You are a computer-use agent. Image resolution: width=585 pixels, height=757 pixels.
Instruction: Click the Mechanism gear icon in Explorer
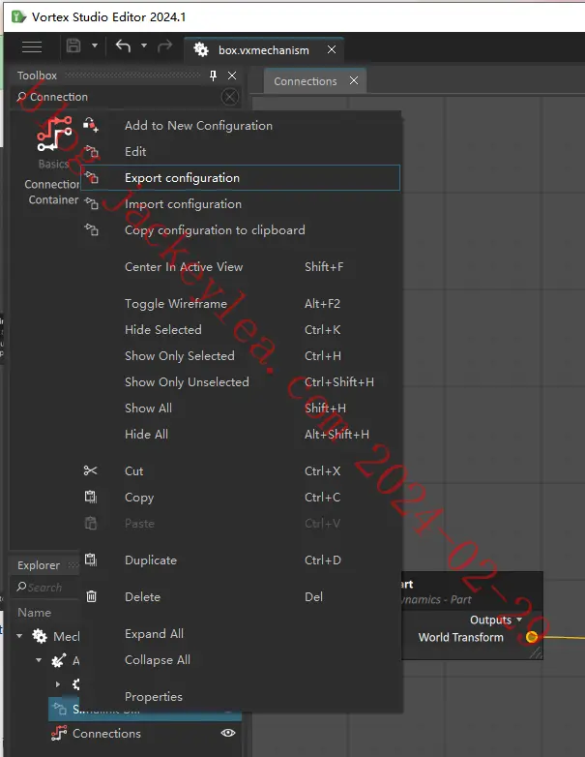click(x=40, y=636)
